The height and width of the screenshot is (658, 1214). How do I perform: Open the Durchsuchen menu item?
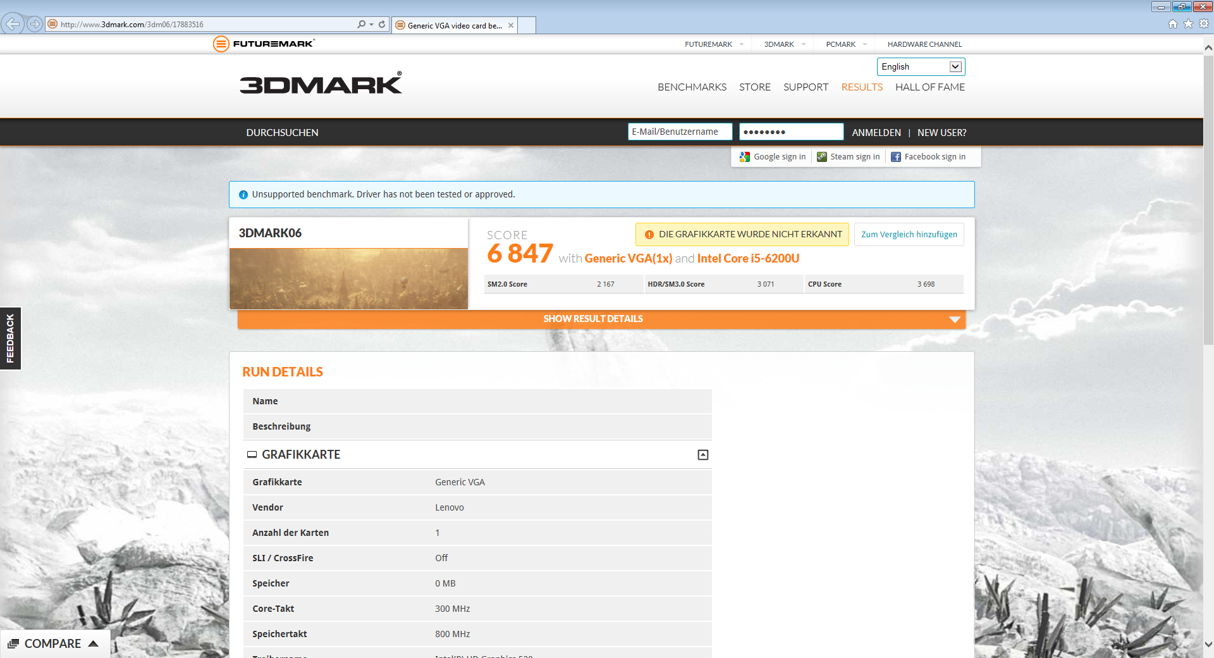click(282, 133)
